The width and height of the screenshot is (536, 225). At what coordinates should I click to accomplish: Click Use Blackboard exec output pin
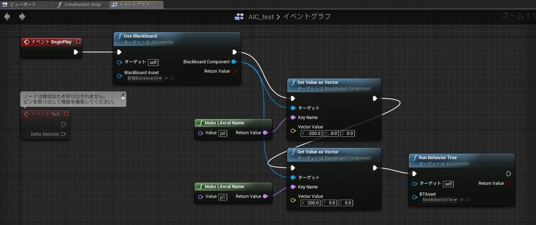click(234, 52)
